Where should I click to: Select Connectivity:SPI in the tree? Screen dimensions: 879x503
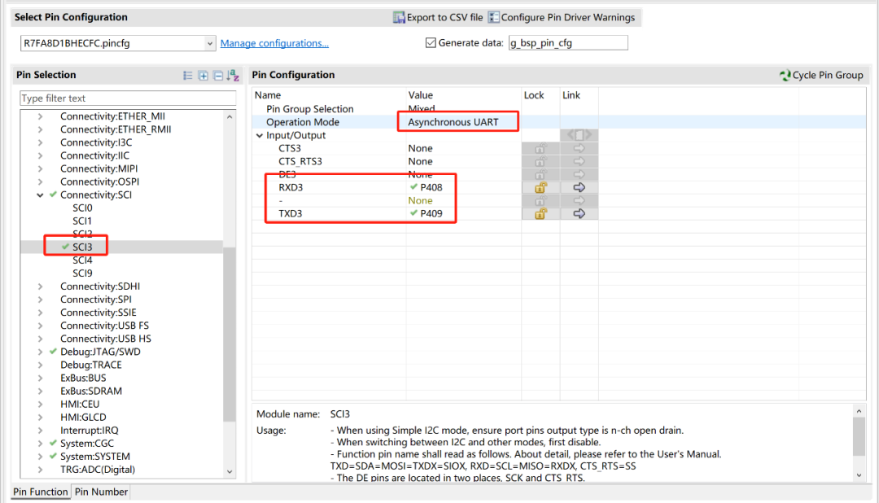coord(96,300)
